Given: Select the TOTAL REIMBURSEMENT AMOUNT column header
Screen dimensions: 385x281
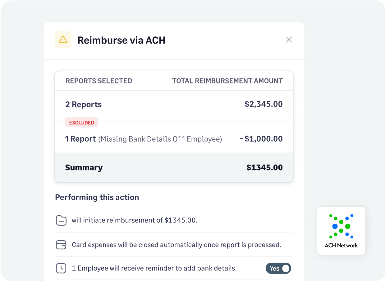Looking at the screenshot, I should 227,81.
